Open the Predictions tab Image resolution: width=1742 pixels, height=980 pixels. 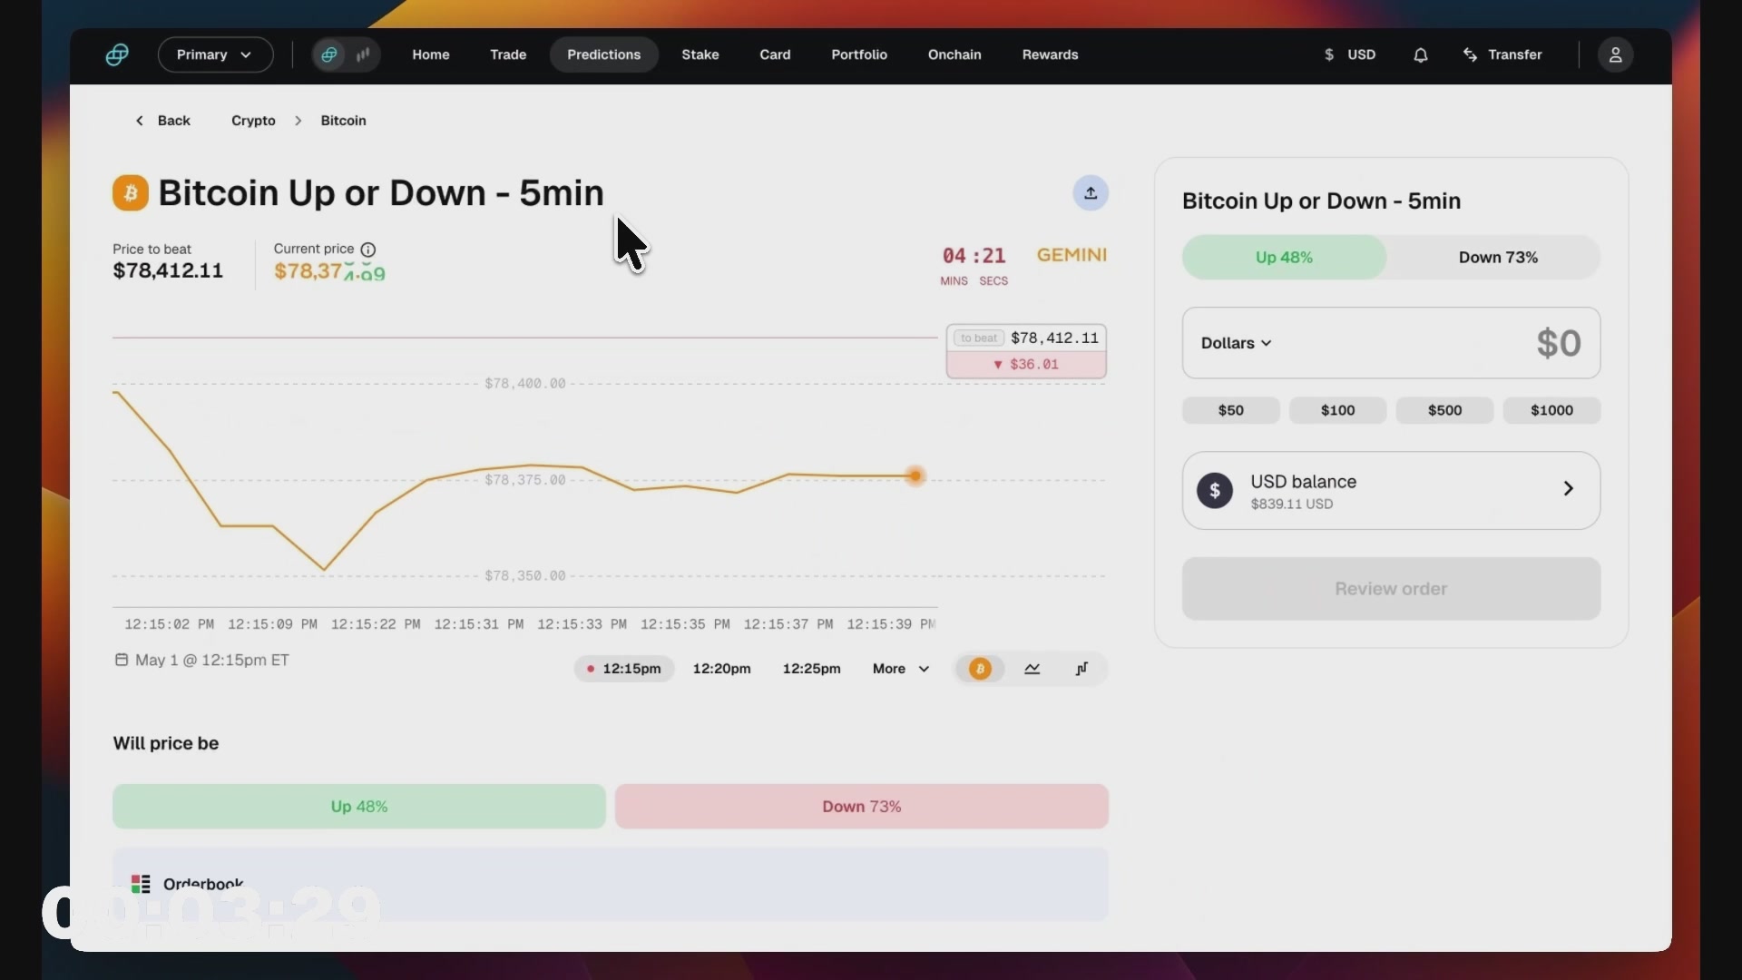click(x=604, y=55)
